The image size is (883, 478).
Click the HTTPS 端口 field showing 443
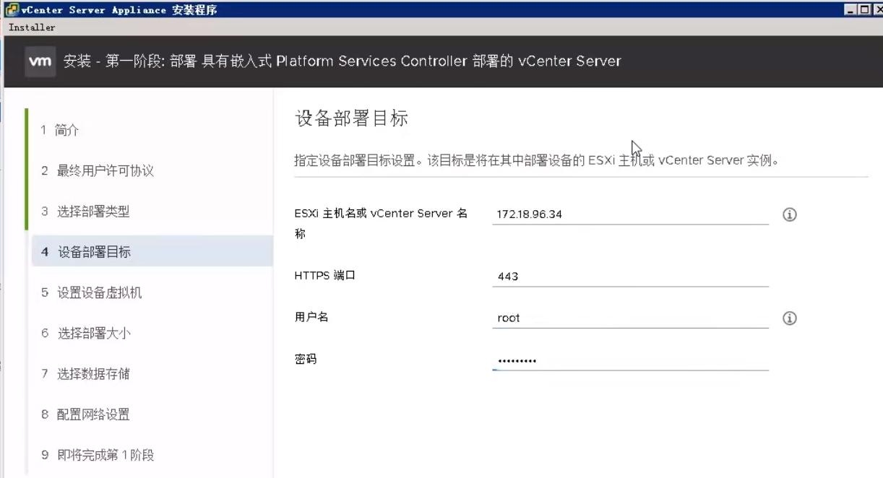pyautogui.click(x=630, y=277)
